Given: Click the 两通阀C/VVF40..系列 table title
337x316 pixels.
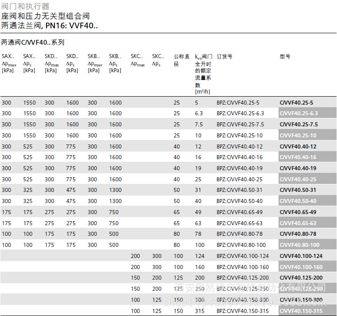Looking at the screenshot, I should 33,43.
